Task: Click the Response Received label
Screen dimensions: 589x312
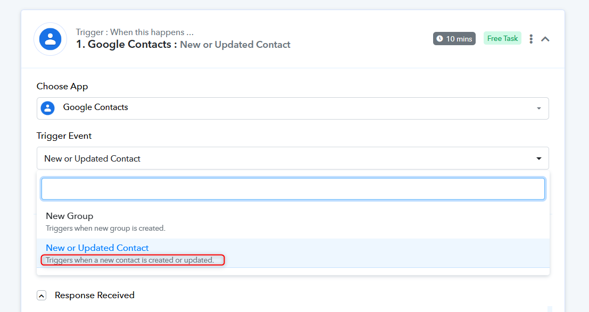Action: (x=95, y=295)
